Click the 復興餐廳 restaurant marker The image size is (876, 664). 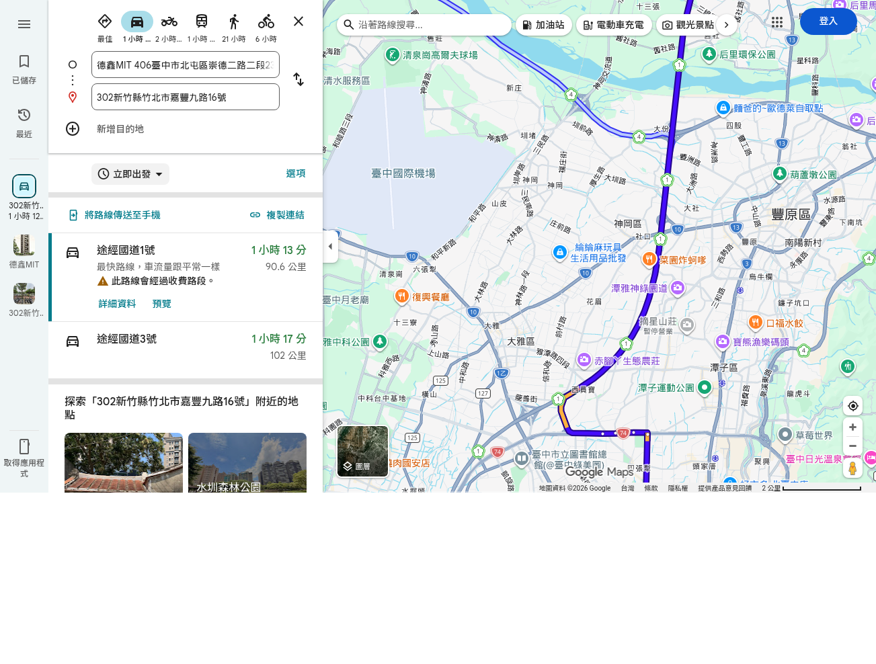pos(401,296)
